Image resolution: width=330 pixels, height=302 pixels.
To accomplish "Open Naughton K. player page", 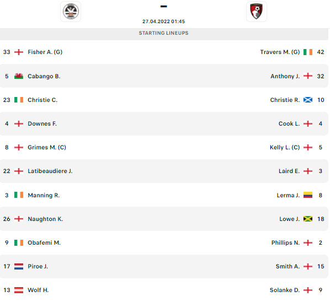I will pyautogui.click(x=45, y=219).
